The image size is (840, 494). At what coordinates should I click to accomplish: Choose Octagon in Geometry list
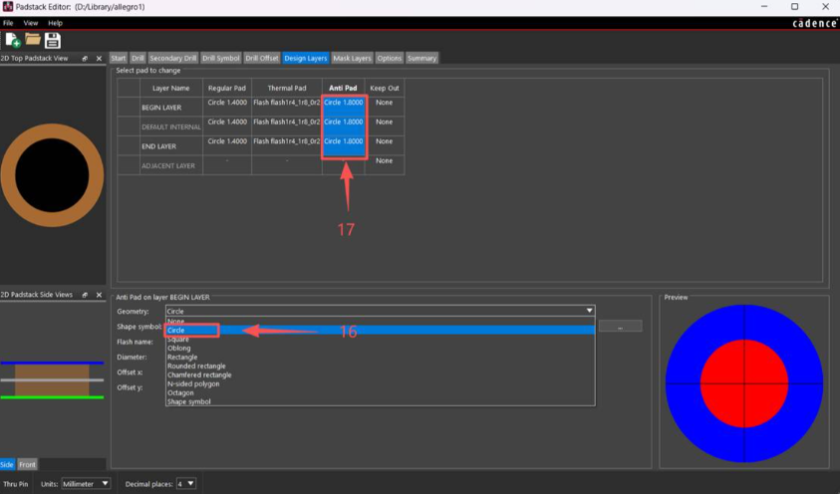tap(380, 392)
